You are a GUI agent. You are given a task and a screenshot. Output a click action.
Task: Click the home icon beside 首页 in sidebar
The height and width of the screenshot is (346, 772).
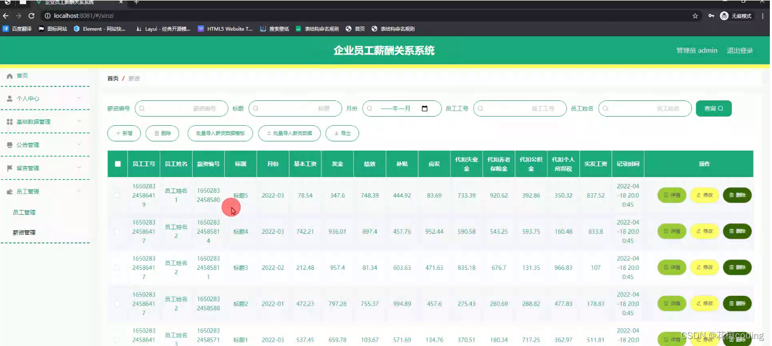point(9,76)
